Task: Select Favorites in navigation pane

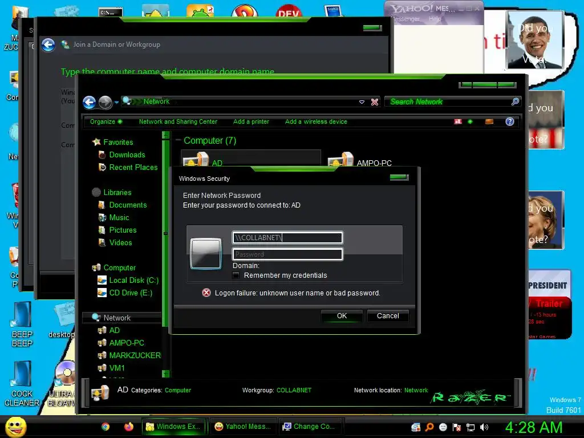Action: click(x=117, y=142)
